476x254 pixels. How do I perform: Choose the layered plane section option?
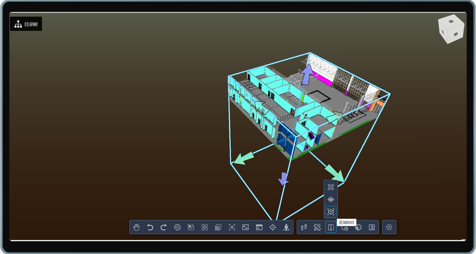point(331,199)
